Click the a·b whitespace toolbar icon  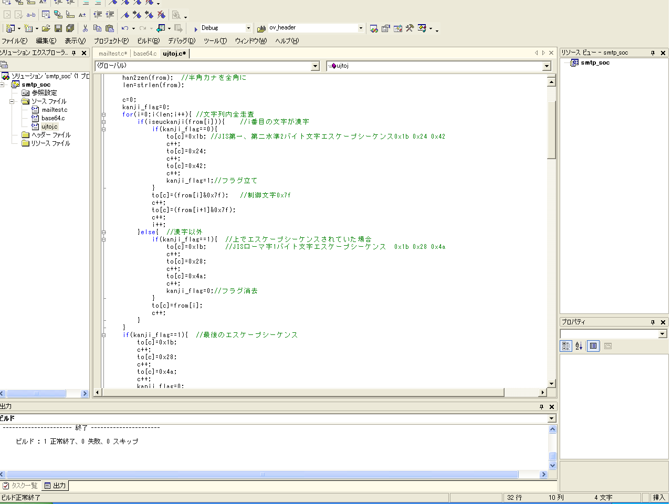point(31,15)
